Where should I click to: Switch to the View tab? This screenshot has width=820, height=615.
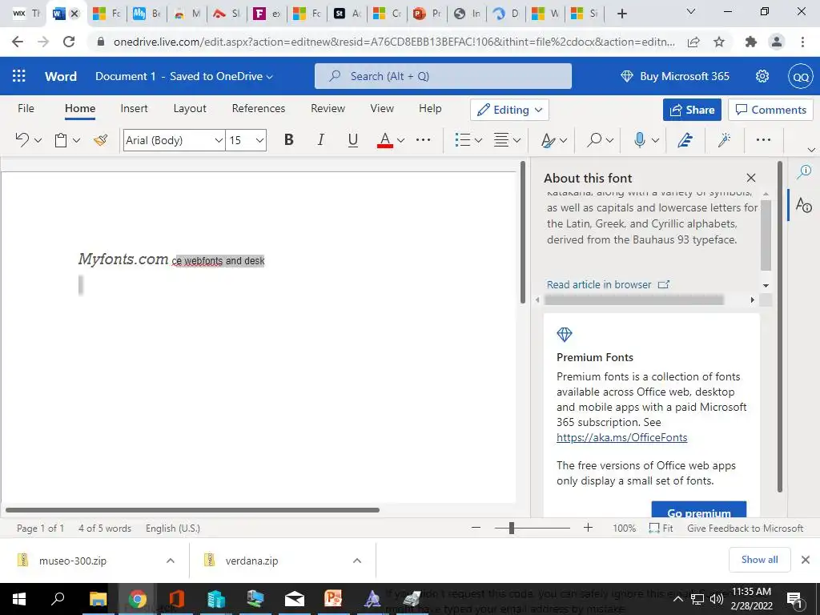point(382,108)
